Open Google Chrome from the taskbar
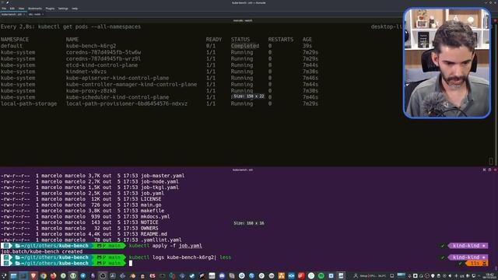The height and width of the screenshot is (280, 498). click(44, 276)
